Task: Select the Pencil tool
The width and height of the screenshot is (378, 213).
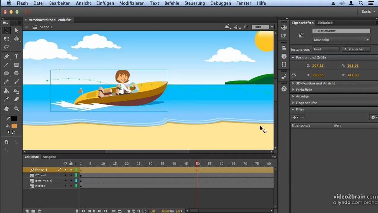Action: click(x=6, y=82)
